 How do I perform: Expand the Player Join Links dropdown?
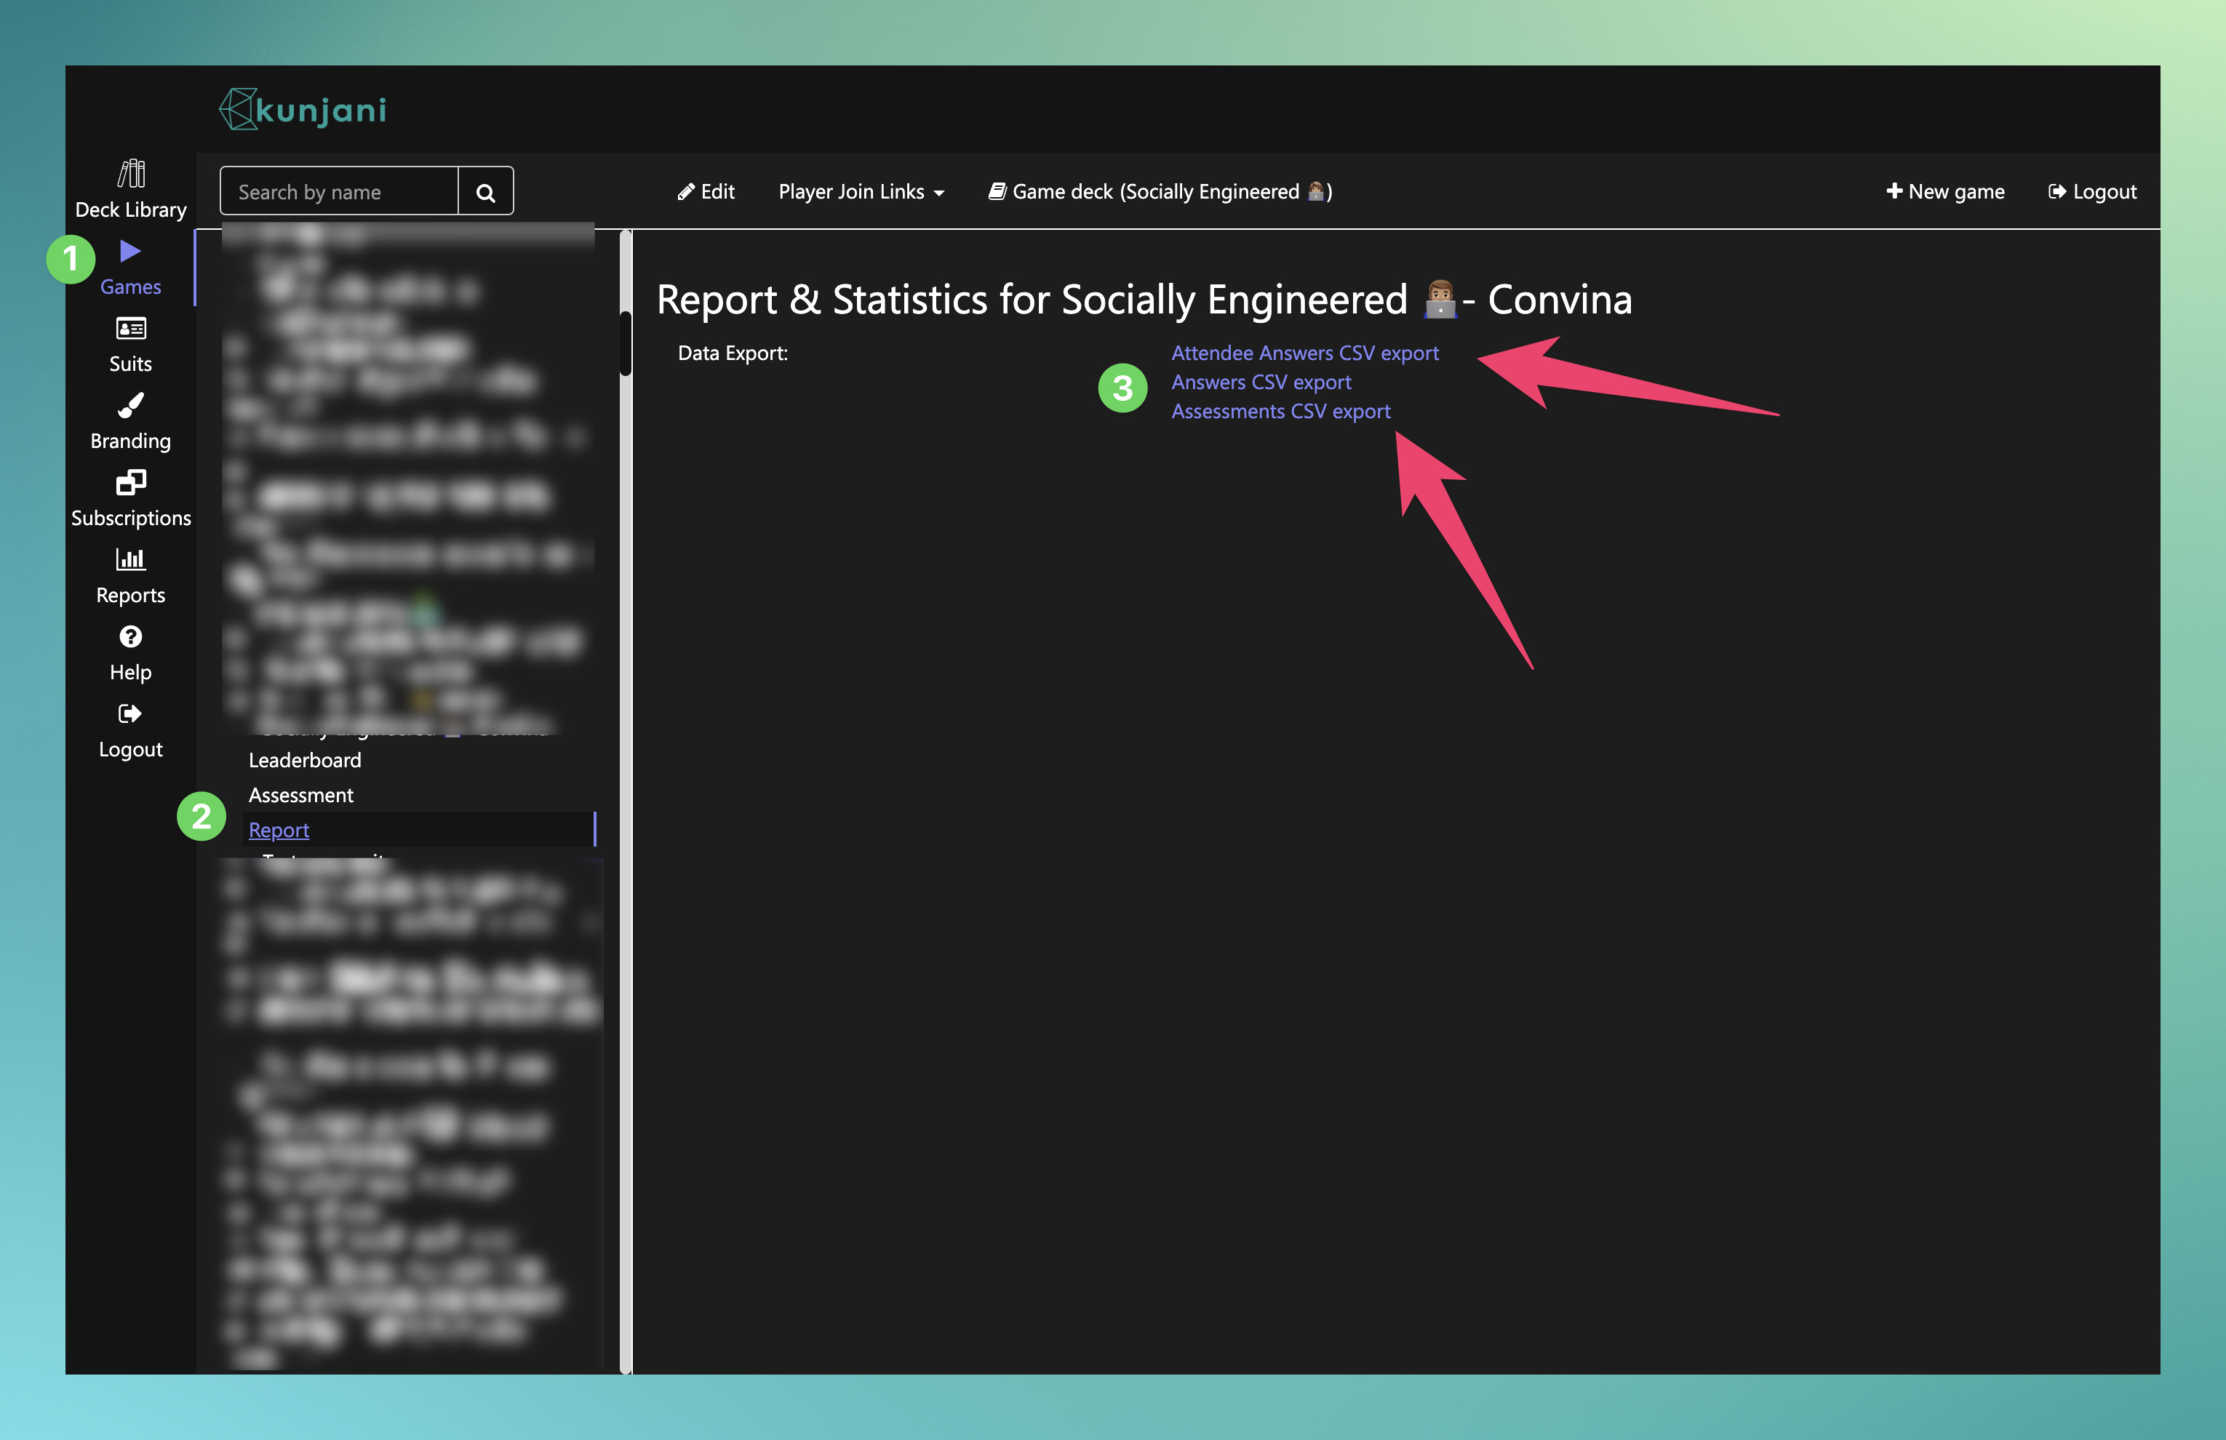(x=861, y=192)
